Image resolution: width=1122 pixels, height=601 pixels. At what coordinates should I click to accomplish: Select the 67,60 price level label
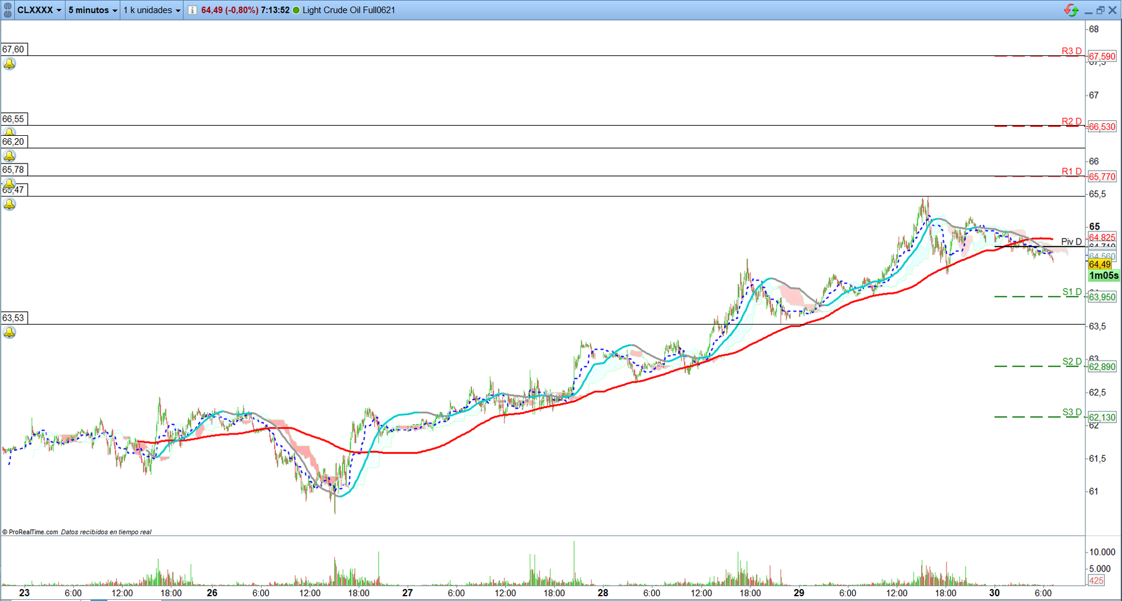coord(13,49)
